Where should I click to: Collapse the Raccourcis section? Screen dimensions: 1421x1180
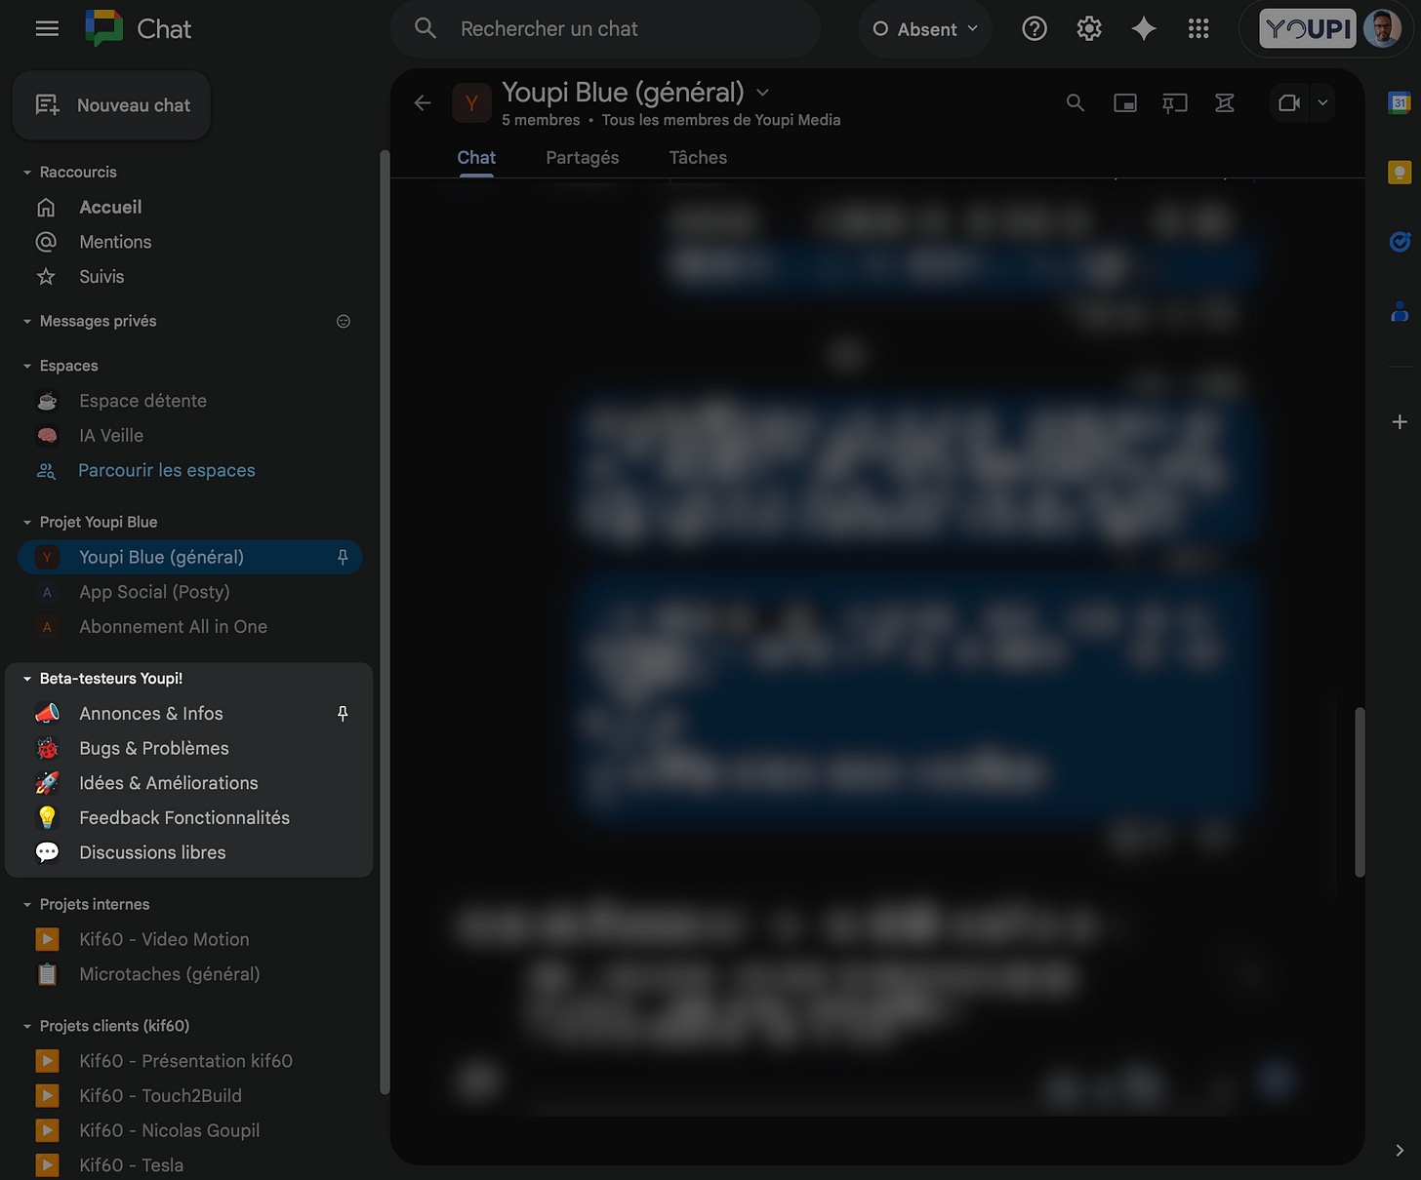27,173
